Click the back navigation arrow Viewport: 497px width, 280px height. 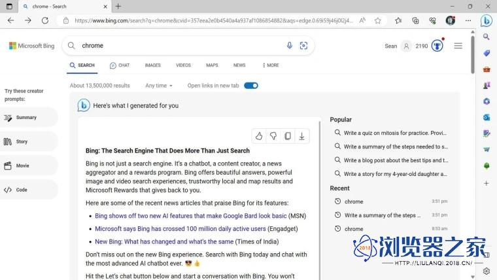click(10, 21)
